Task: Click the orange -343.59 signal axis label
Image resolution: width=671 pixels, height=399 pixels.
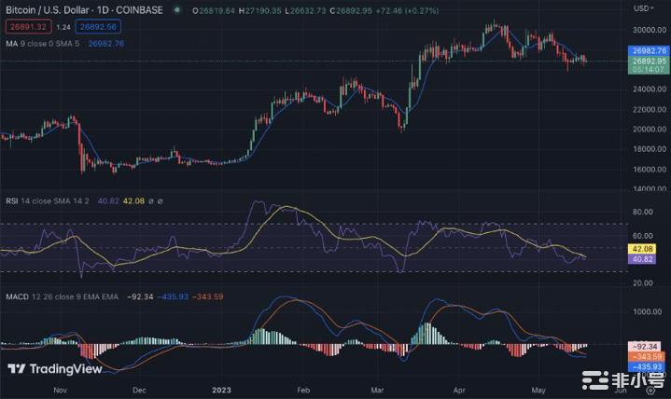Action: click(647, 356)
